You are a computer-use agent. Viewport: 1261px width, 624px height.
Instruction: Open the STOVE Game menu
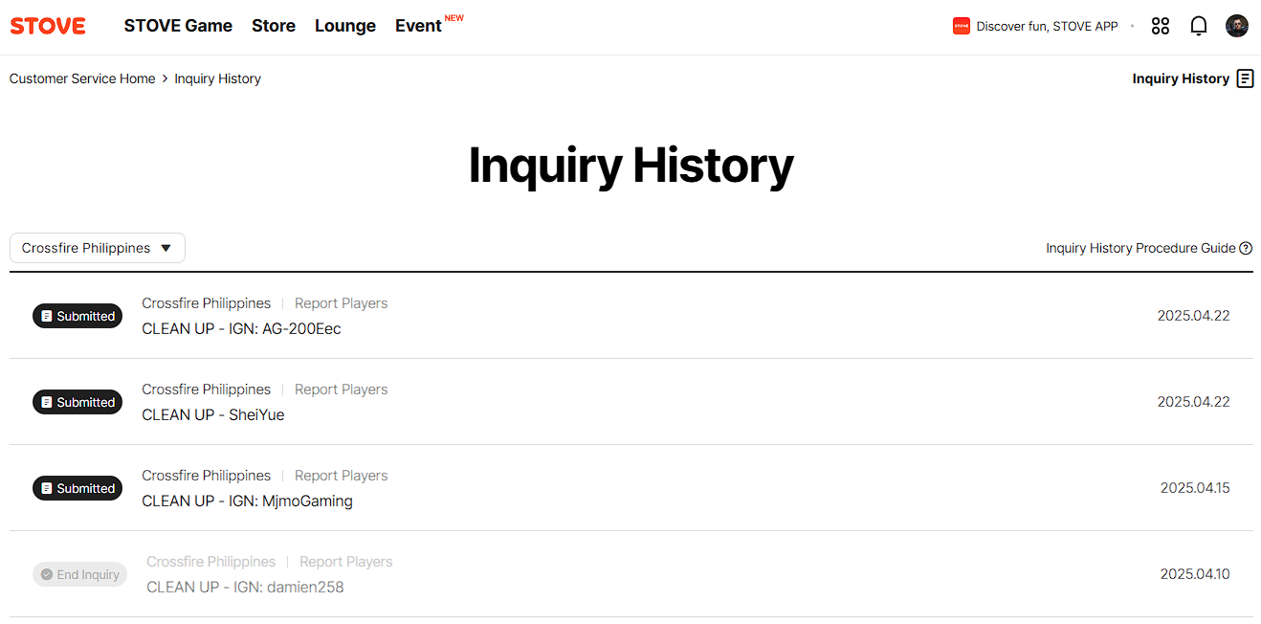pos(178,26)
